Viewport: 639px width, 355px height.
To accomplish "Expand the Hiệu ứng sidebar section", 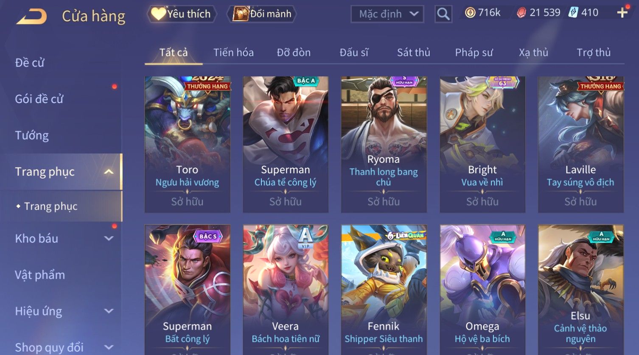I will (x=109, y=311).
